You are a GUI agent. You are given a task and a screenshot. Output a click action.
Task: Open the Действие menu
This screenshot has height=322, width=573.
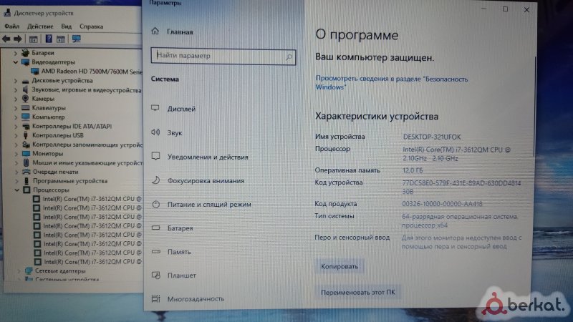(x=40, y=26)
